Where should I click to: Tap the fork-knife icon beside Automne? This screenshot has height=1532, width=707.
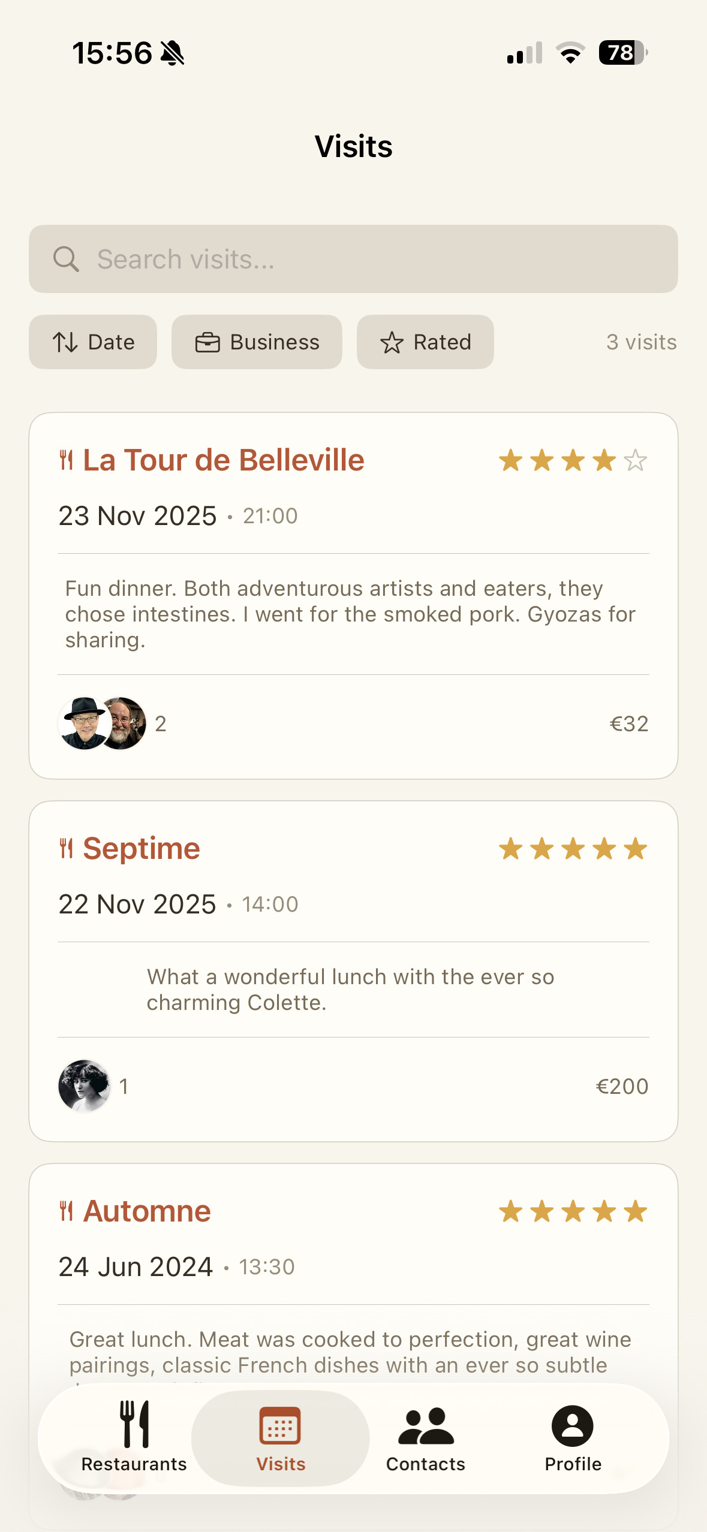tap(67, 1211)
